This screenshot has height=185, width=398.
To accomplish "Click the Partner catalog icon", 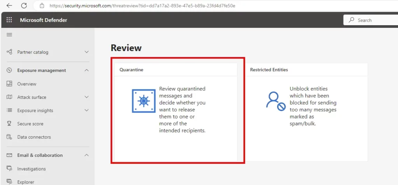I will [x=9, y=52].
